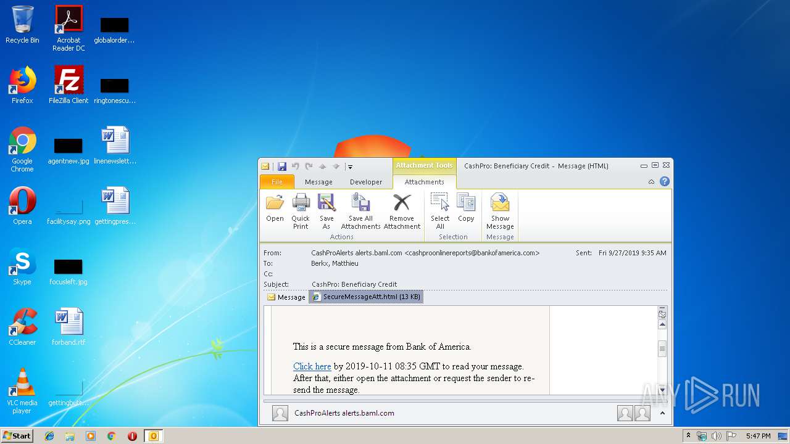Switch to the Developer ribbon tab
The width and height of the screenshot is (790, 444).
pyautogui.click(x=366, y=182)
